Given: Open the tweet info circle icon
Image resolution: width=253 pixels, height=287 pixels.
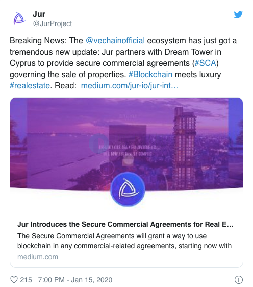Looking at the screenshot, I should (x=239, y=280).
